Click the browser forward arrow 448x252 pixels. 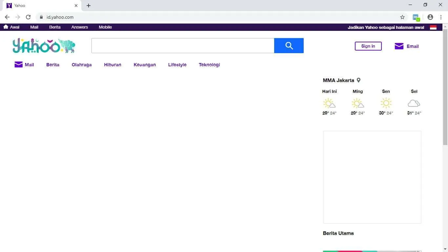coord(18,17)
